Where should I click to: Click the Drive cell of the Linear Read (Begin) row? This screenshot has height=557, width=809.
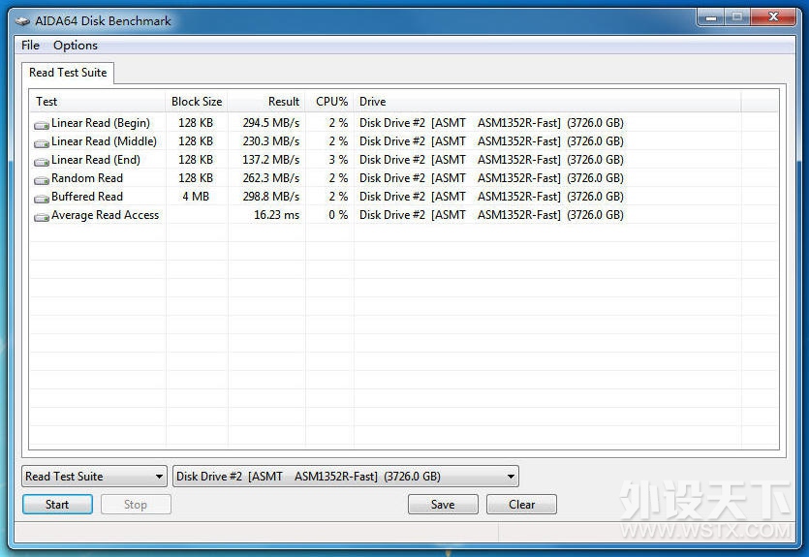click(491, 123)
